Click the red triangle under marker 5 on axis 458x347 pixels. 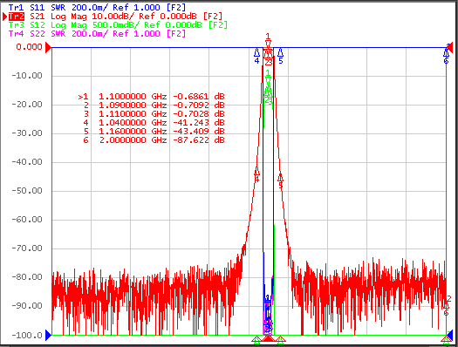(280, 340)
